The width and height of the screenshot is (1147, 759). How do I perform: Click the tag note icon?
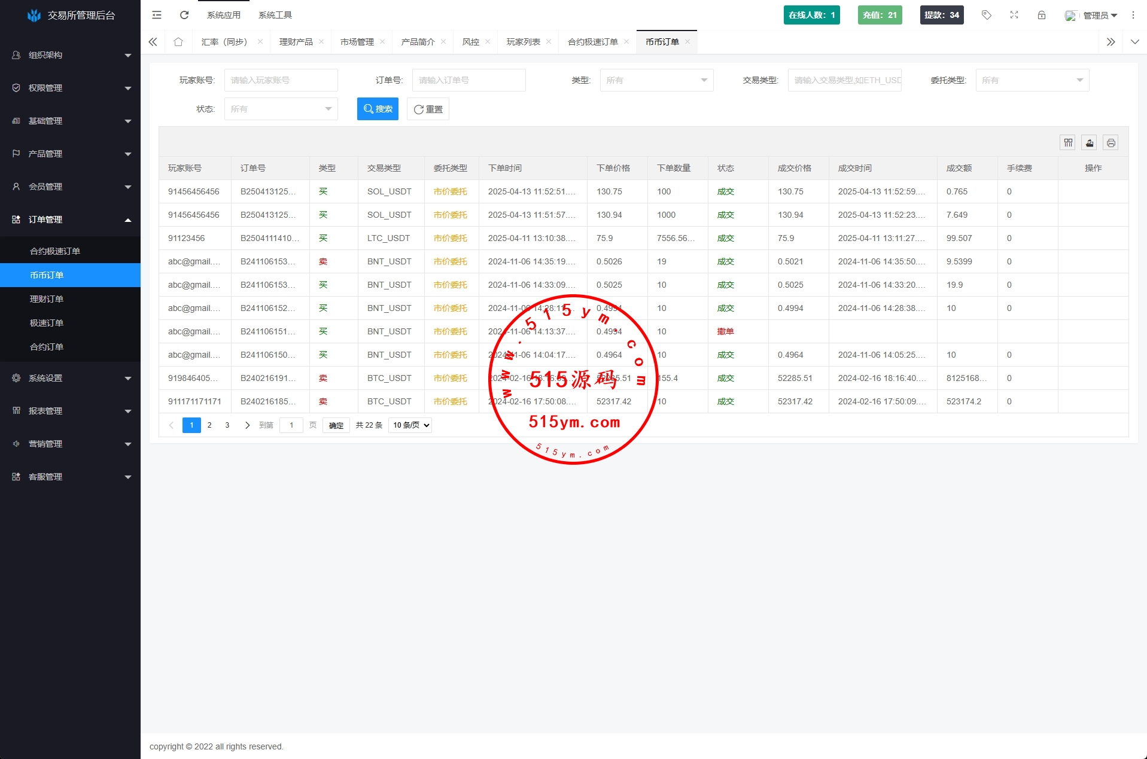(x=987, y=15)
